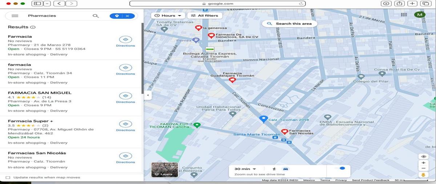Open the FARMACIA SAN MIGUEL result title
436x184 pixels.
pyautogui.click(x=40, y=93)
